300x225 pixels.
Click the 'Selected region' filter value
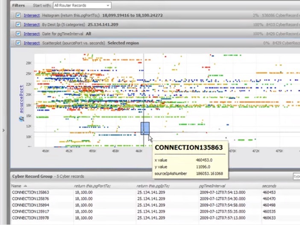click(x=123, y=43)
